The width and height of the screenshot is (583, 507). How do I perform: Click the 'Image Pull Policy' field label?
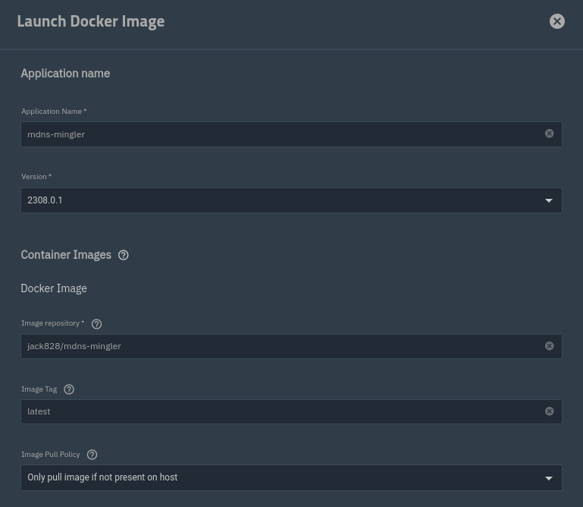point(51,455)
